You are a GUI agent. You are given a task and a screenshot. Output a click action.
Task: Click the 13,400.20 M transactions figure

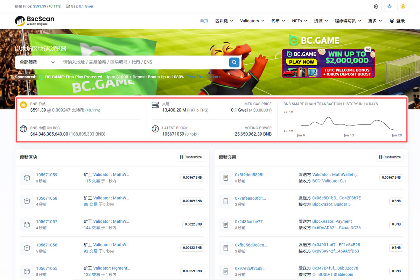[x=174, y=110]
